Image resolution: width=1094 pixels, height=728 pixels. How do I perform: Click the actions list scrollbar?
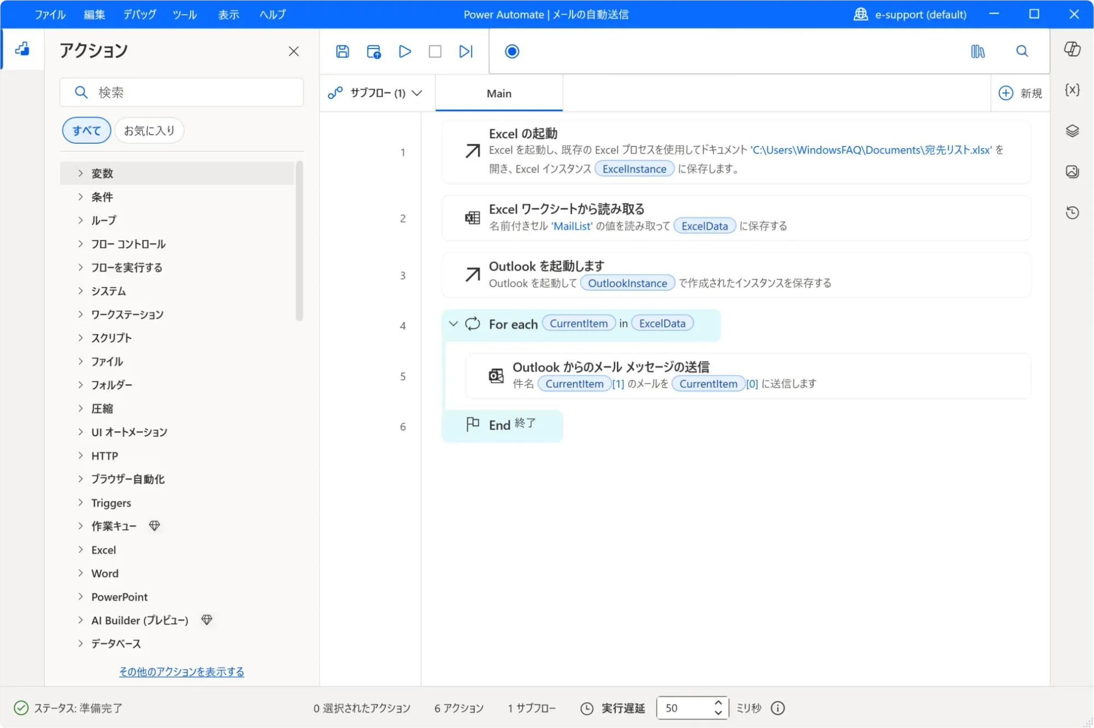[x=299, y=240]
